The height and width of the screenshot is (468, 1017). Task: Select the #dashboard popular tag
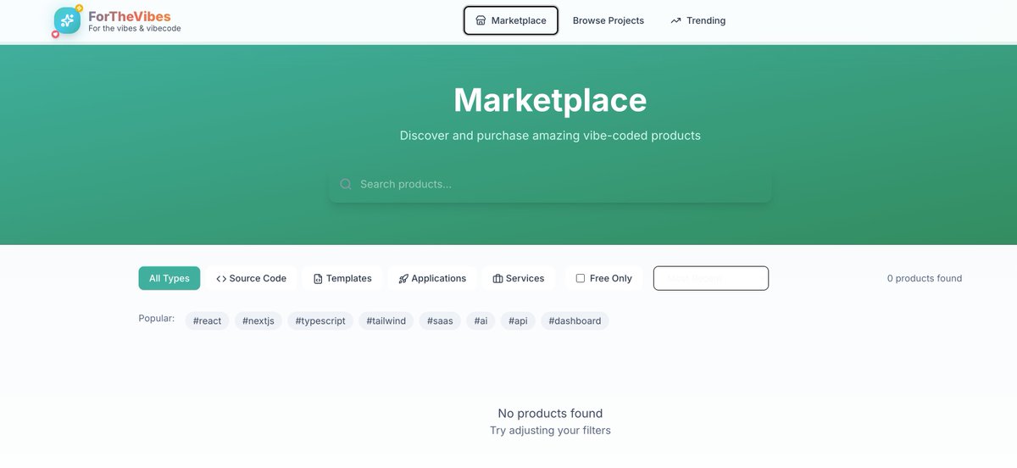pos(575,320)
